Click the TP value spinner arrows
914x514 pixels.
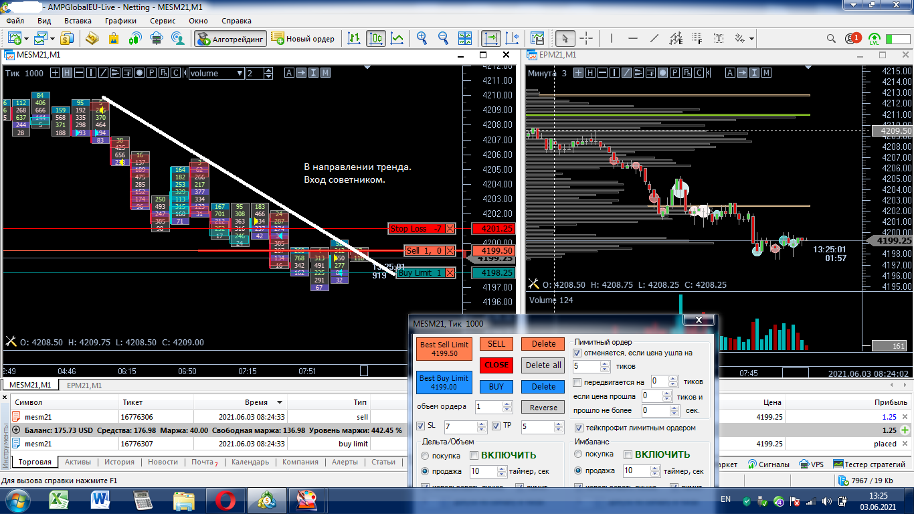[x=559, y=426]
